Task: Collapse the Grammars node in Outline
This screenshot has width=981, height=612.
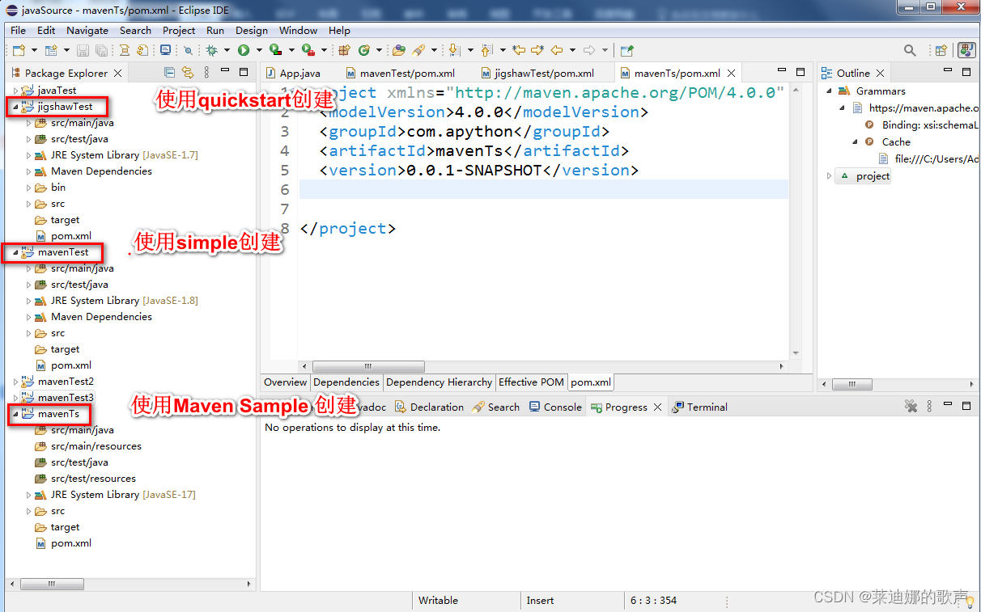Action: coord(829,91)
